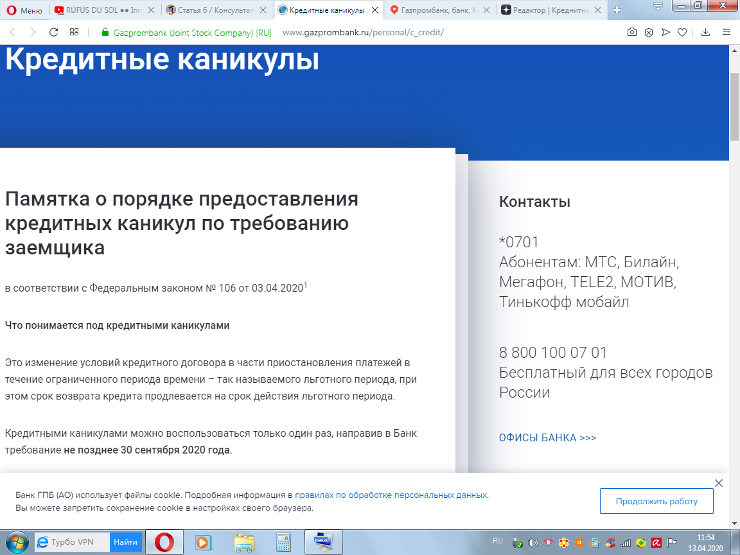Open the on-screen keyboard taskbar icon

pyautogui.click(x=324, y=542)
